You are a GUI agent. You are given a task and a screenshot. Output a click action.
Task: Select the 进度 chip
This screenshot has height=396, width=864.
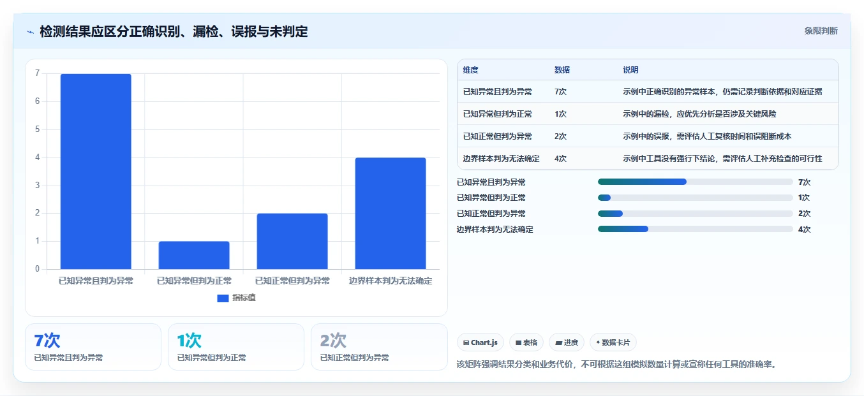[x=567, y=342]
